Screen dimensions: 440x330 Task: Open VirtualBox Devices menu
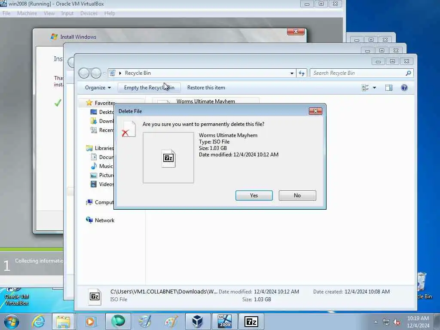click(x=89, y=13)
